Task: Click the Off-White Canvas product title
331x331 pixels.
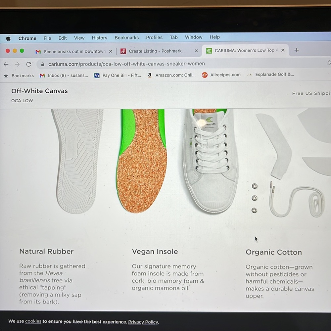Action: pos(39,91)
